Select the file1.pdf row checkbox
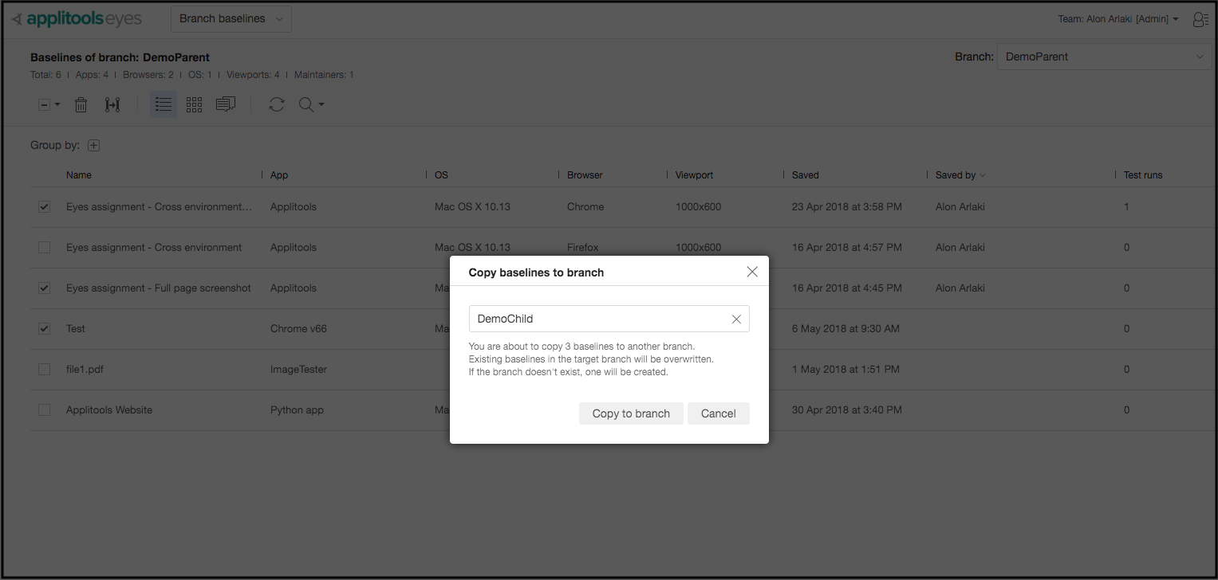This screenshot has height=580, width=1218. click(x=44, y=369)
